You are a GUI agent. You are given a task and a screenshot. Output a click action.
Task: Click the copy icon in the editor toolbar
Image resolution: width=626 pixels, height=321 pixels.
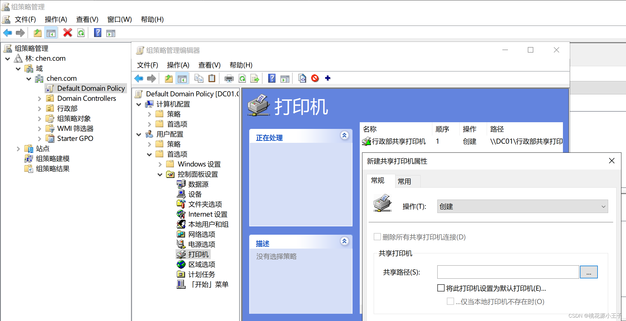(x=199, y=78)
